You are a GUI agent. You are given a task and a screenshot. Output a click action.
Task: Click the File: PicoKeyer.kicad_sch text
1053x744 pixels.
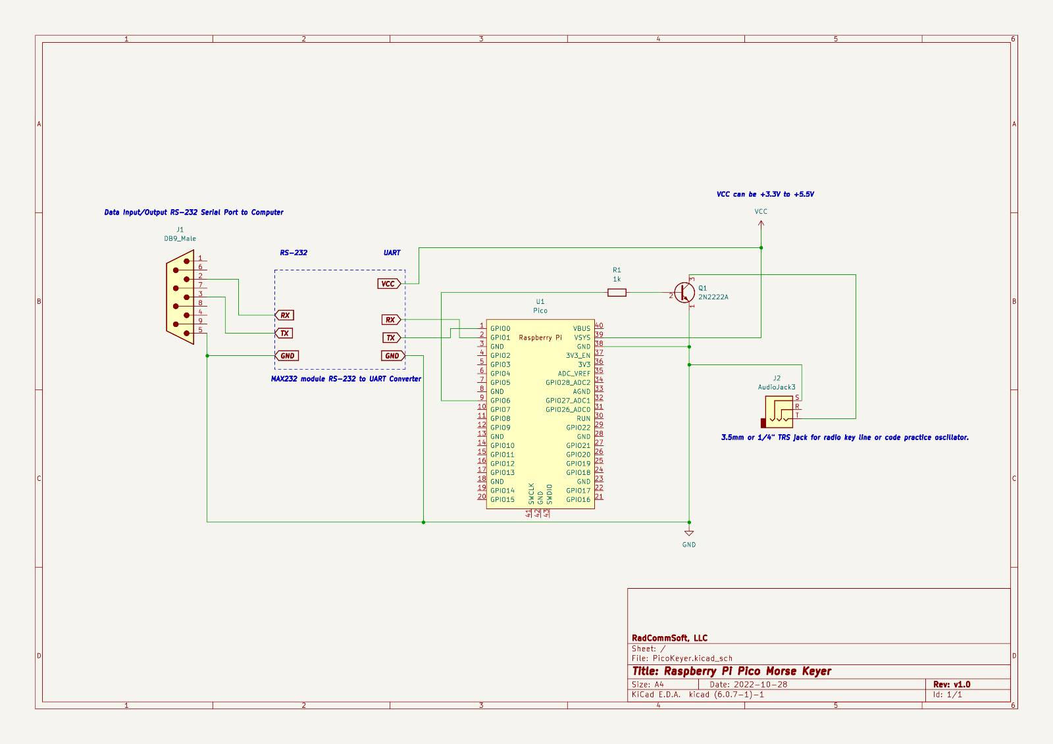(x=682, y=658)
